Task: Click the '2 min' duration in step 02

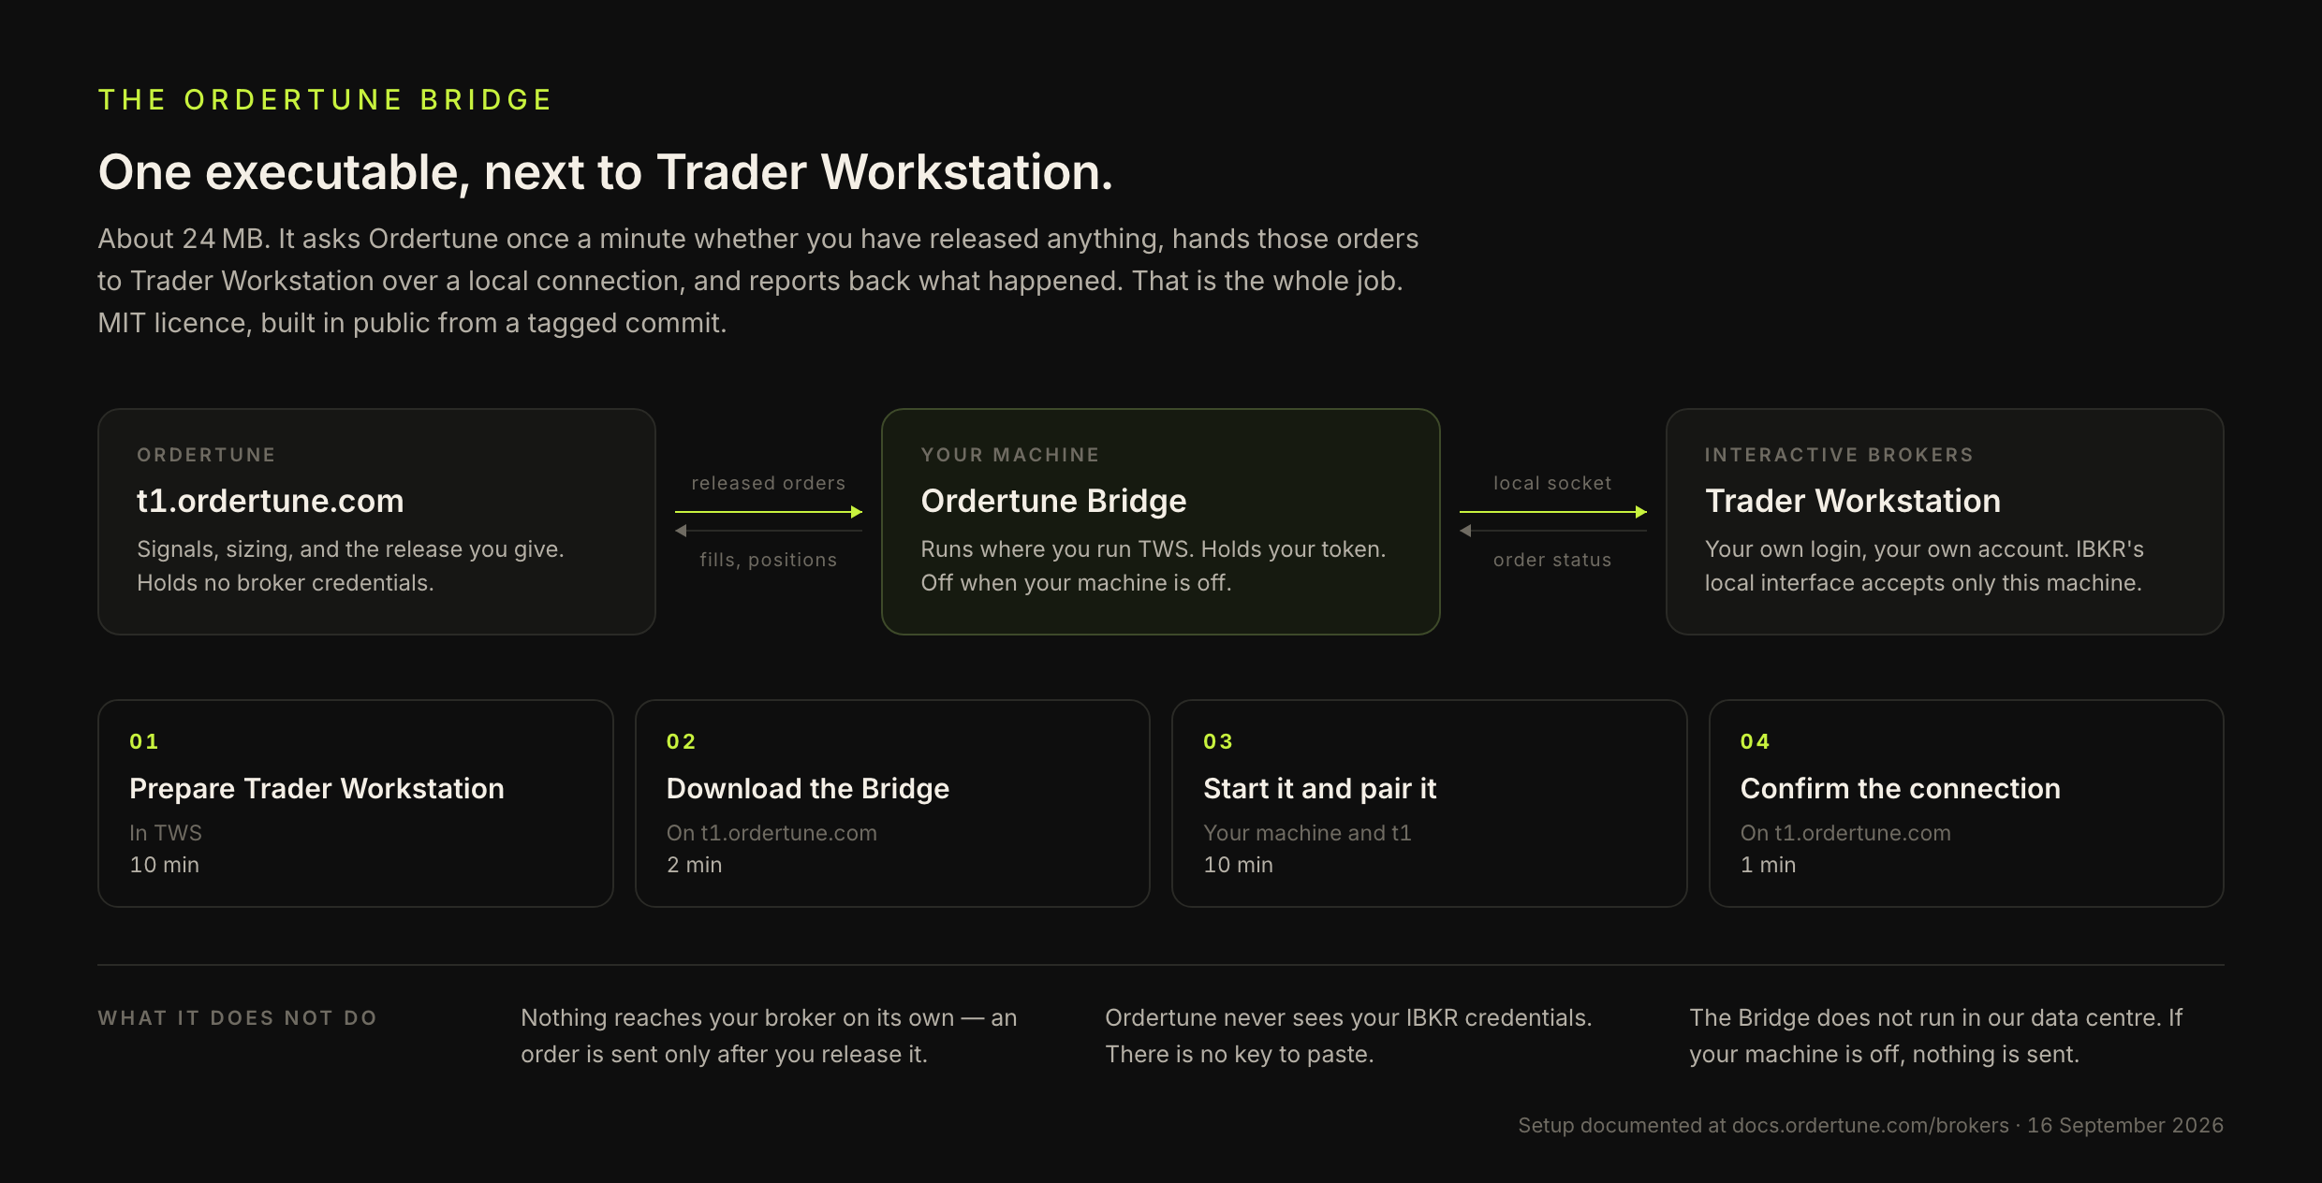Action: (694, 865)
